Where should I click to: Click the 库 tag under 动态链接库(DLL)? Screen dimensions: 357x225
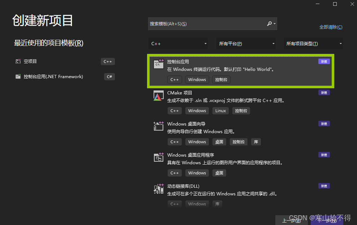pyautogui.click(x=218, y=204)
